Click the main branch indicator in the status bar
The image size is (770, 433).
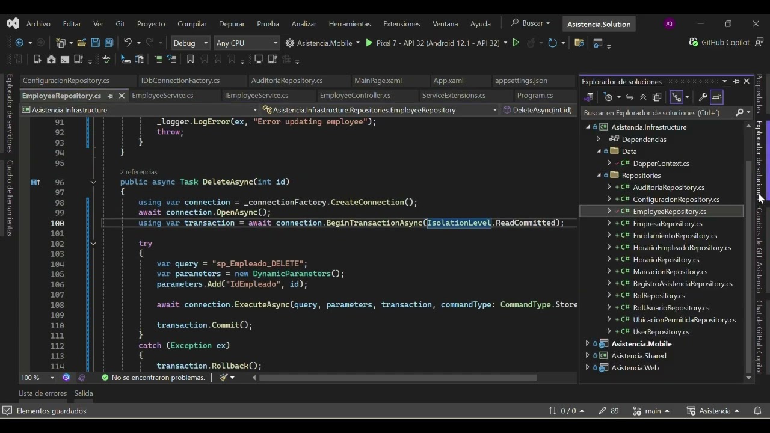click(x=651, y=411)
